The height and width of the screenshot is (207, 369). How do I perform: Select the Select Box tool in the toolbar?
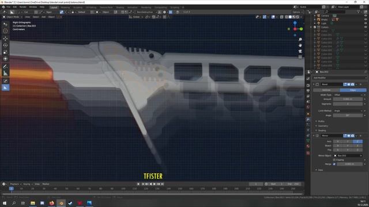click(5, 24)
